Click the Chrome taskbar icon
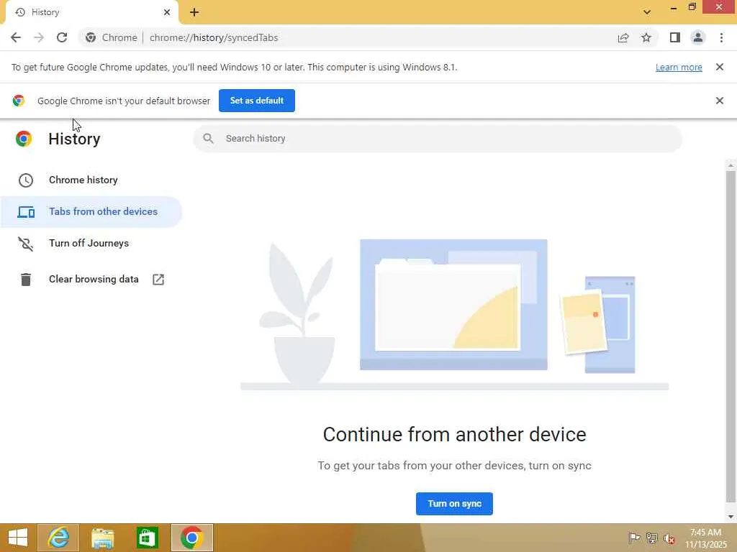 pyautogui.click(x=191, y=538)
